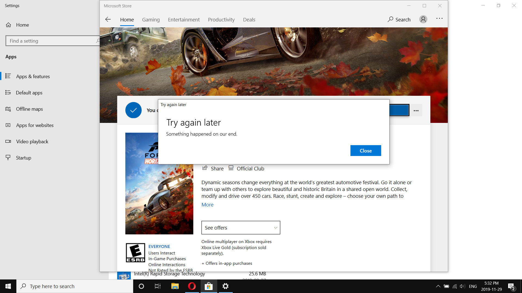Click the battery icon in system tray
This screenshot has width=522, height=293.
pyautogui.click(x=446, y=286)
